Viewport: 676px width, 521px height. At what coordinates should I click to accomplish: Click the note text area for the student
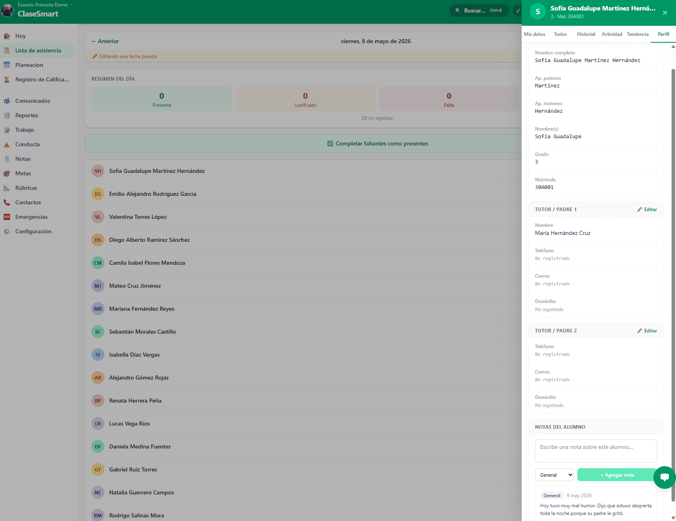[596, 450]
